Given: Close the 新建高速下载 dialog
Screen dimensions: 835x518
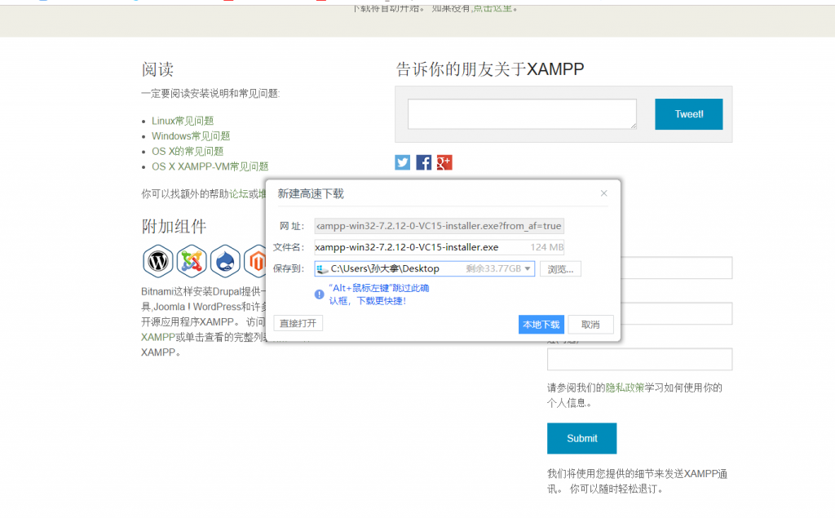Looking at the screenshot, I should point(604,193).
